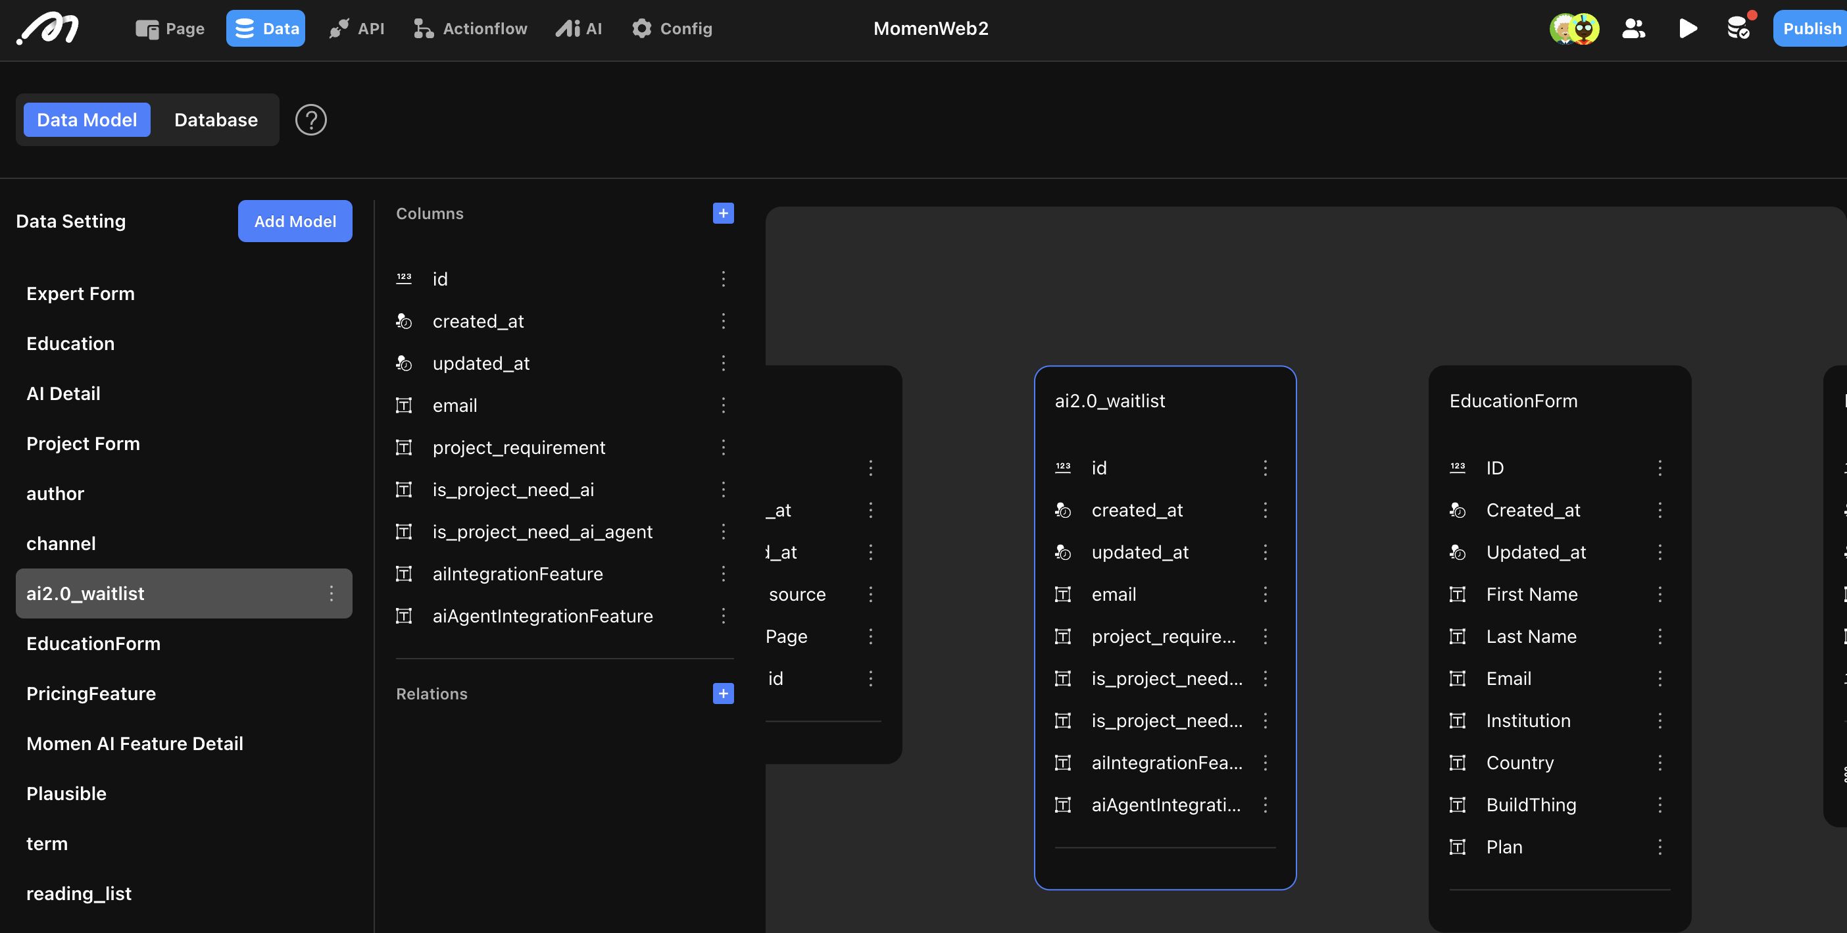Select the author model
1847x933 pixels.
click(184, 493)
